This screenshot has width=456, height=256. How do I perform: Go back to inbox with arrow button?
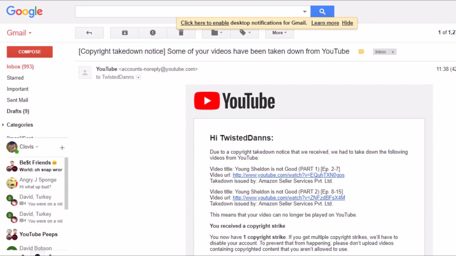(89, 33)
